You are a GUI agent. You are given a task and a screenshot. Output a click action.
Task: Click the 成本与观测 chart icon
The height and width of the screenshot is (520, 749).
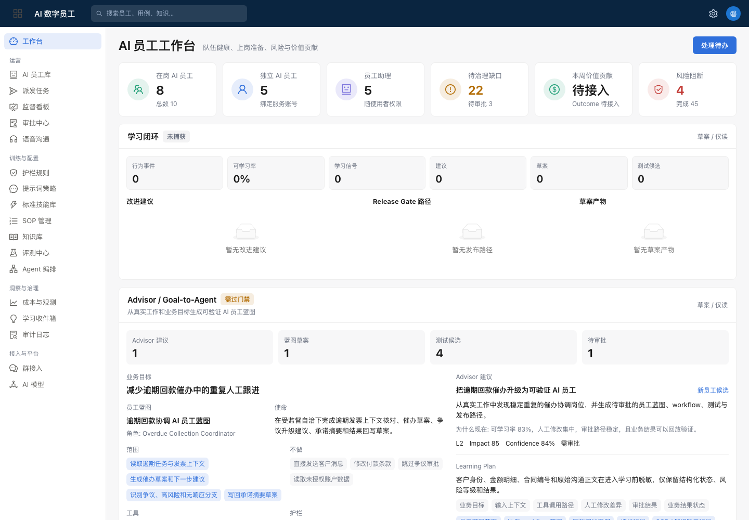14,302
